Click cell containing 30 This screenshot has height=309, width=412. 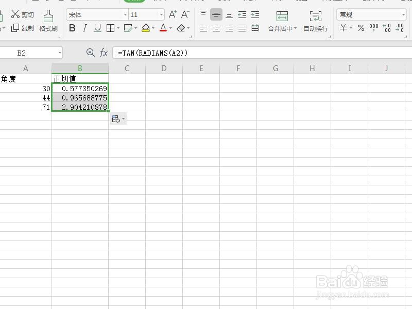click(26, 88)
